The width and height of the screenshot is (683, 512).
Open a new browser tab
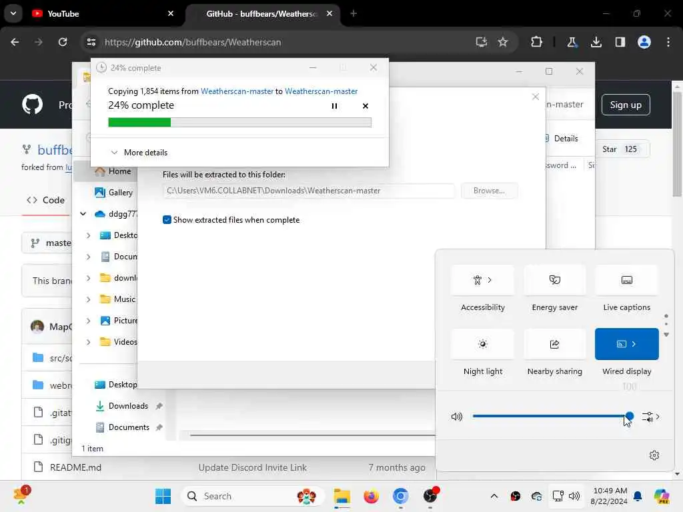(354, 13)
